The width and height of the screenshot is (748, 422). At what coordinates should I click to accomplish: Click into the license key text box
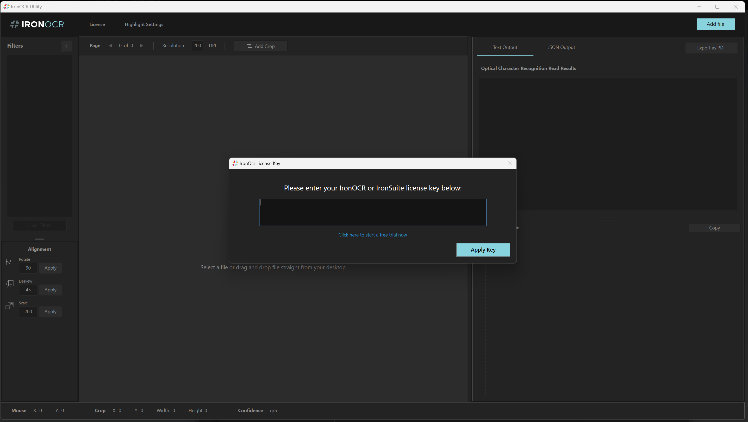click(372, 212)
